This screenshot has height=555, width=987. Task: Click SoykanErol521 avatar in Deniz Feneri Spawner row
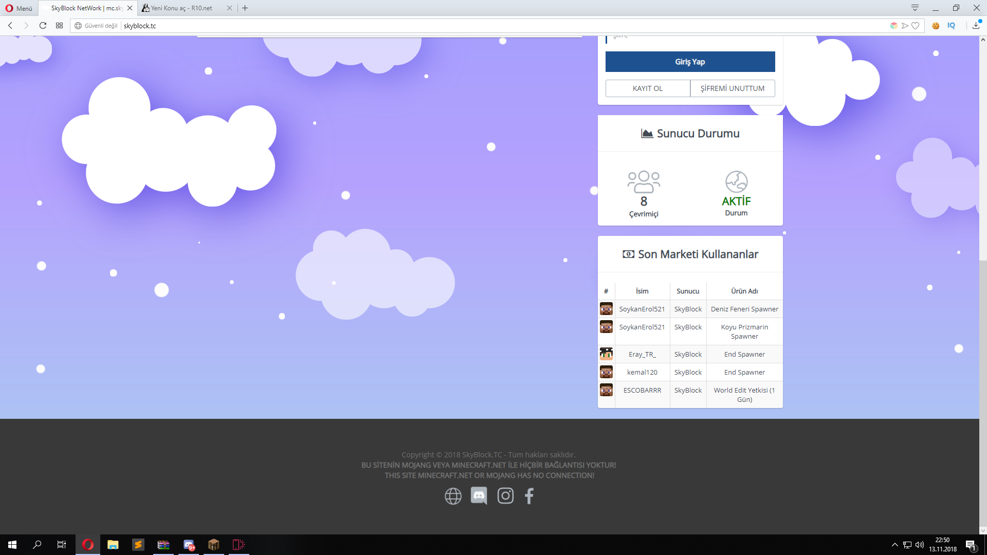(x=606, y=309)
